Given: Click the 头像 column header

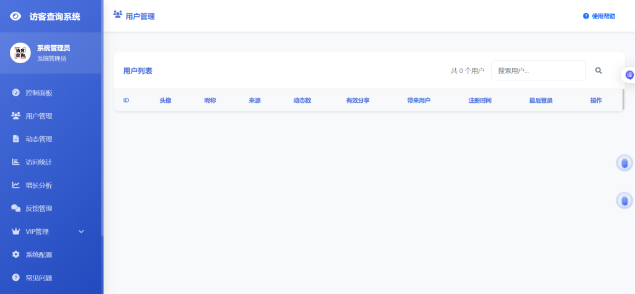Looking at the screenshot, I should coord(166,100).
